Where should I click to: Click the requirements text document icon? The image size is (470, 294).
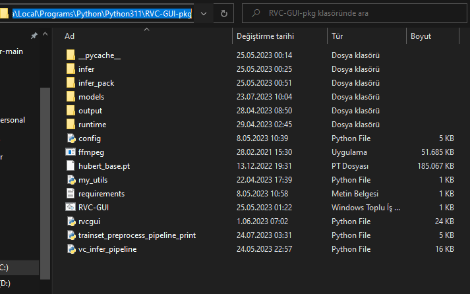(71, 194)
